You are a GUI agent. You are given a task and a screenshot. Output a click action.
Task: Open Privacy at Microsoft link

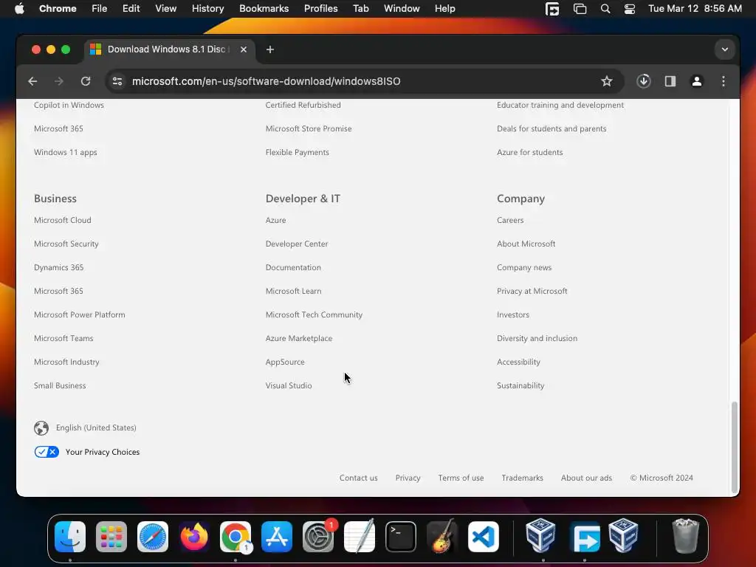click(532, 291)
